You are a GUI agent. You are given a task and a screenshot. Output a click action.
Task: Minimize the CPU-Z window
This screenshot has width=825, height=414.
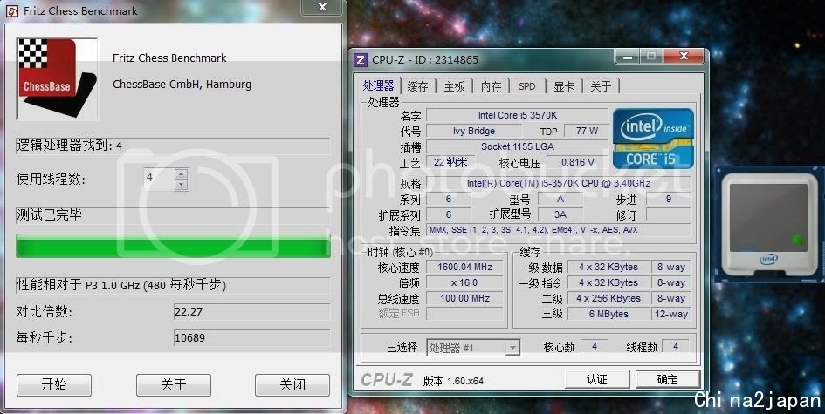(x=628, y=56)
